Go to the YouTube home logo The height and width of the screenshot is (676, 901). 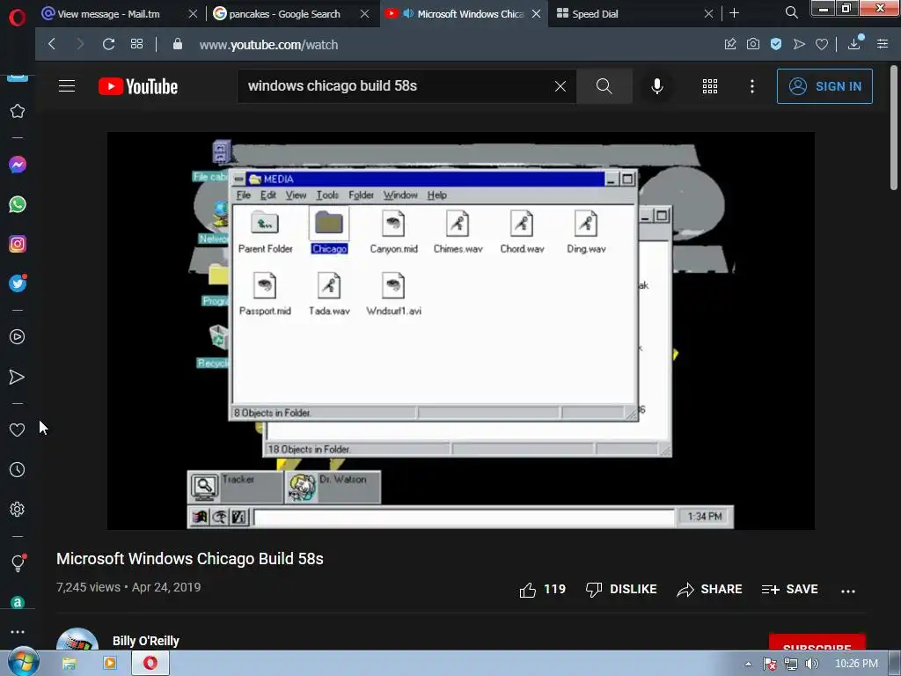click(138, 87)
